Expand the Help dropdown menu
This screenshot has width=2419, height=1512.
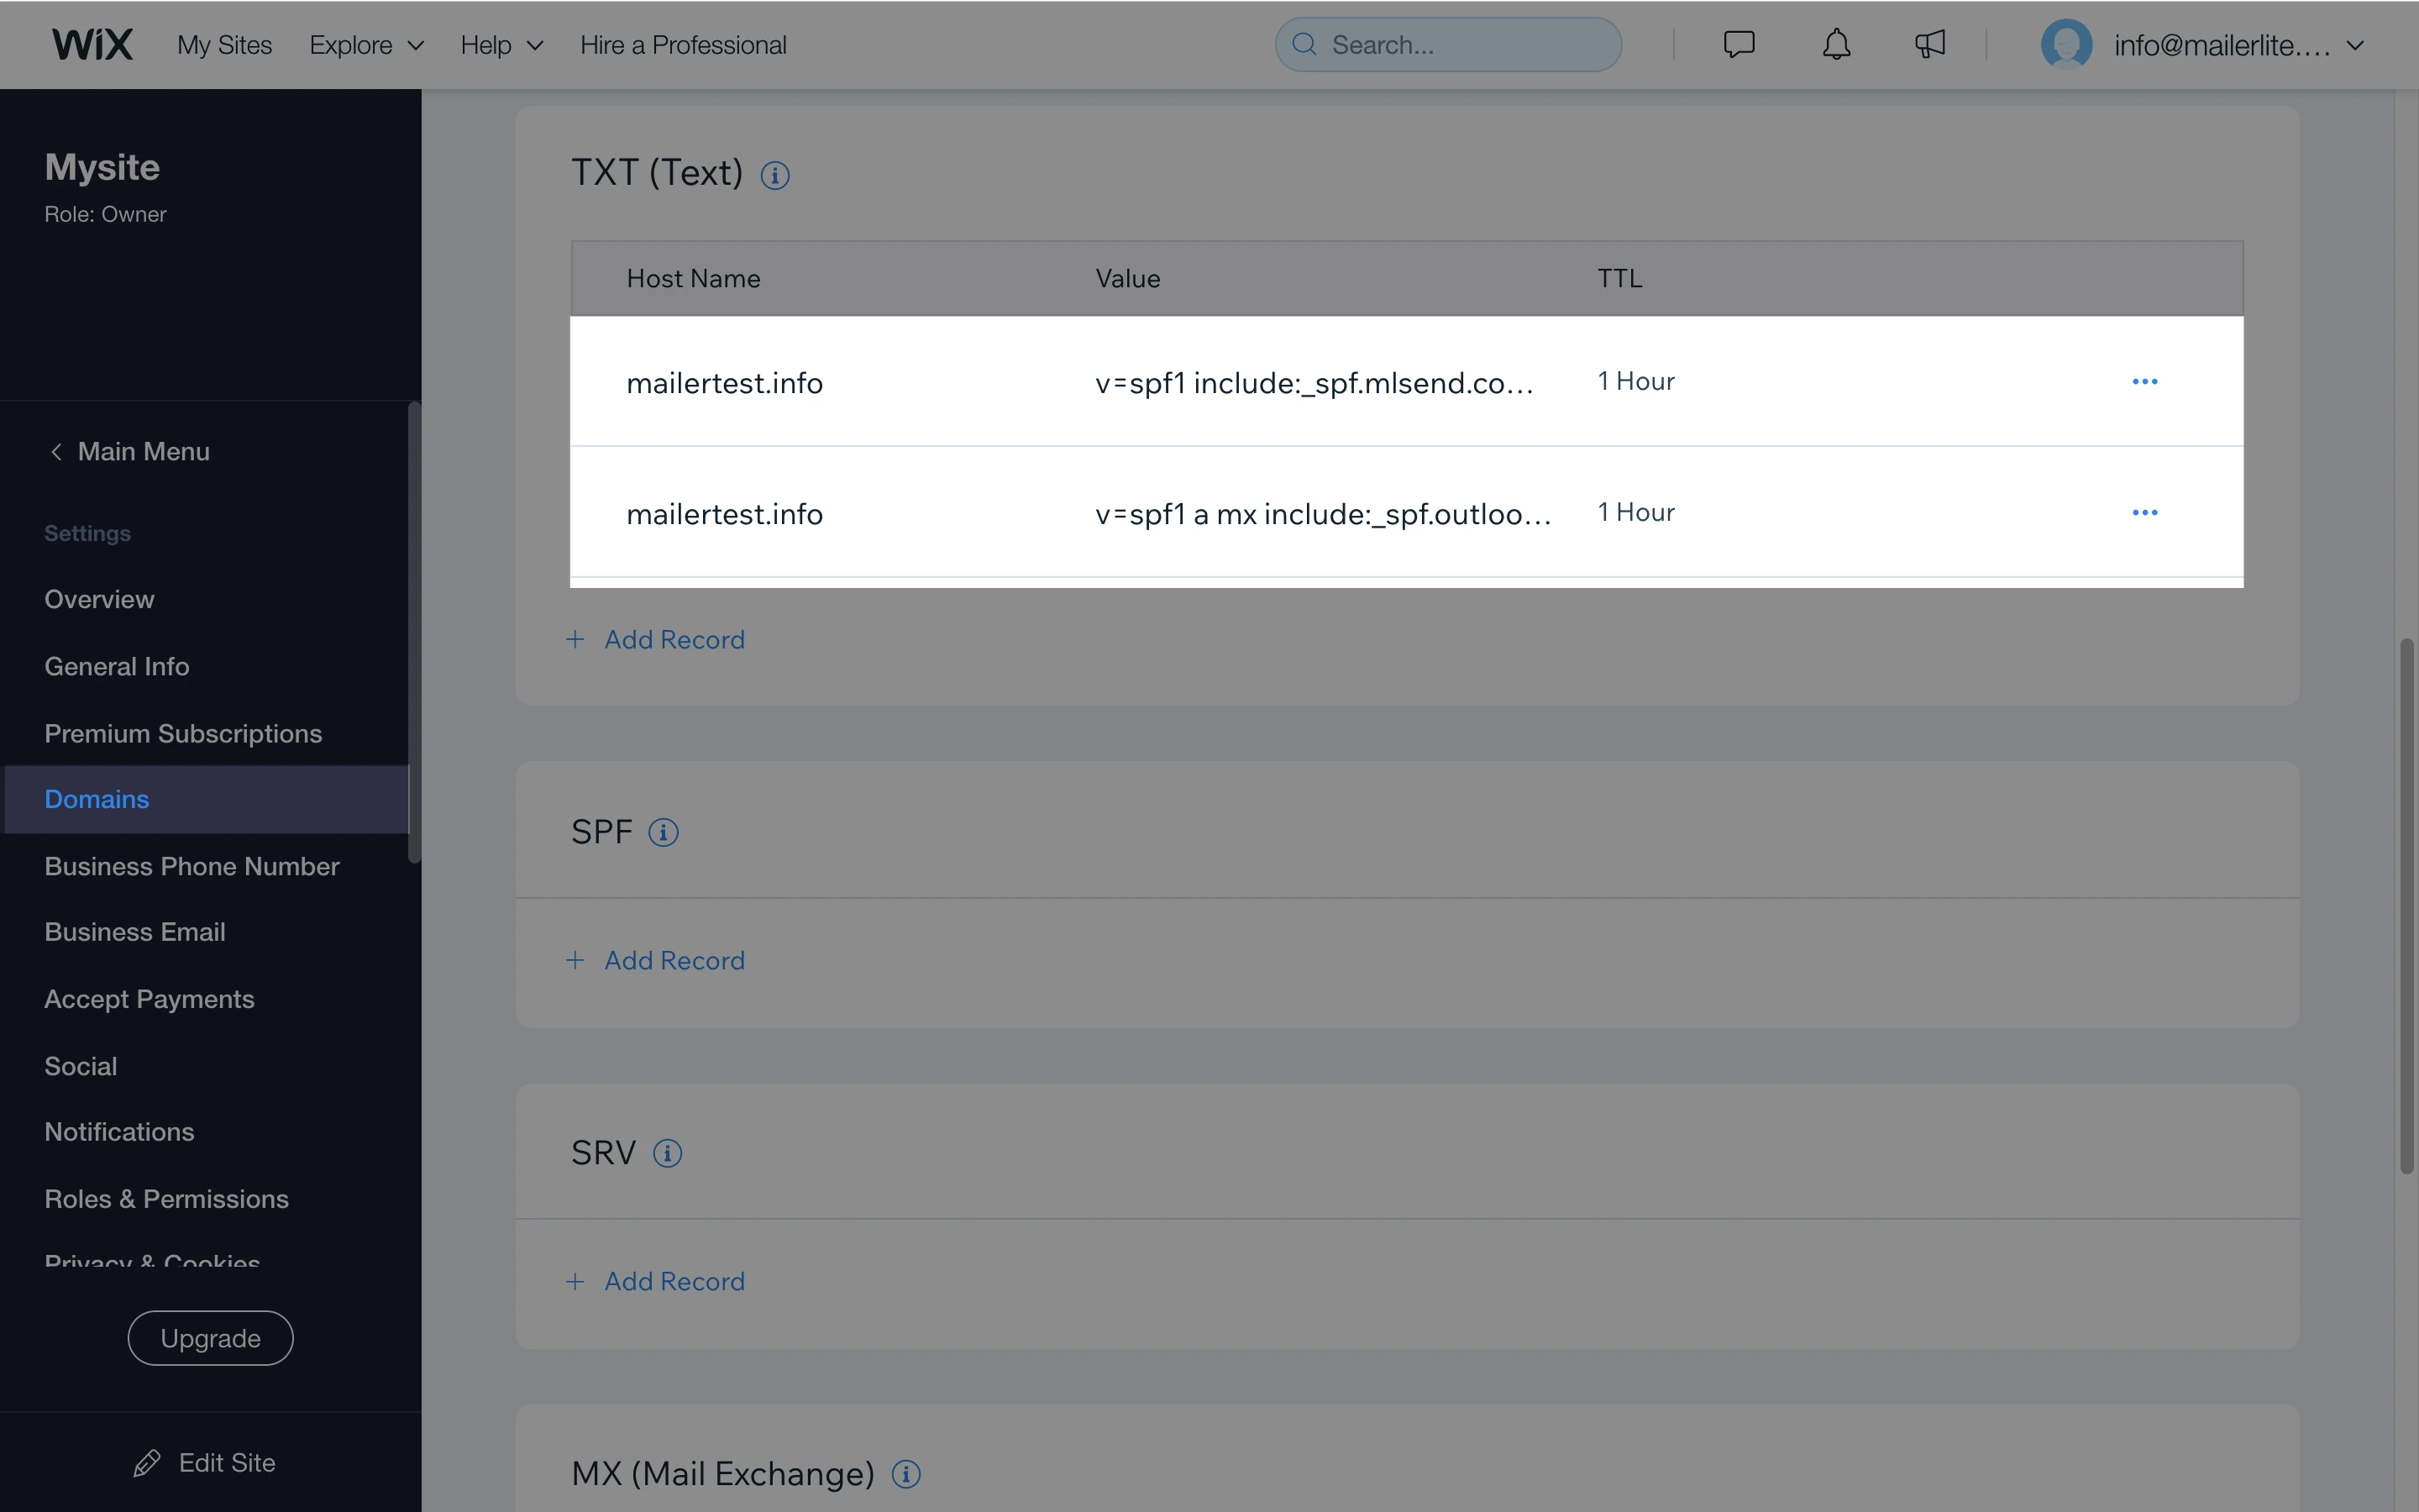(x=501, y=45)
